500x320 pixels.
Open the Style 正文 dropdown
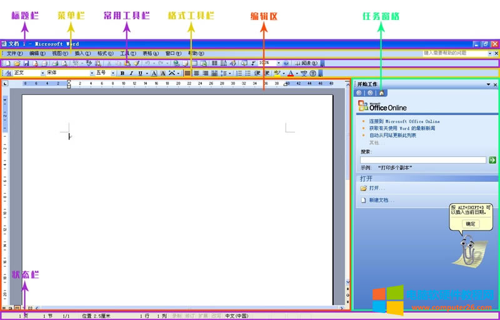(42, 73)
